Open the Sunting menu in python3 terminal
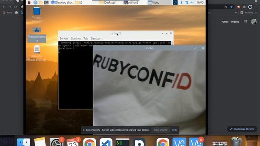 (76, 39)
